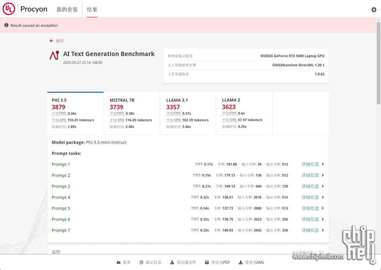
Task: Click the AI Text Generation benchmark icon
Action: (x=54, y=55)
